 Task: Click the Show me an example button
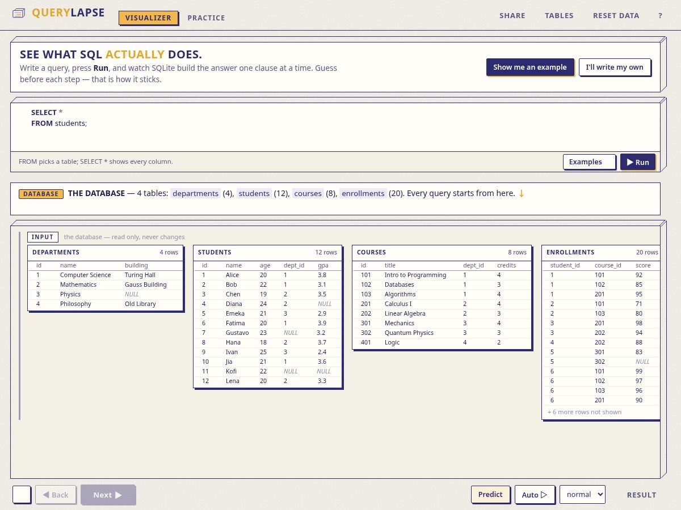pos(530,67)
